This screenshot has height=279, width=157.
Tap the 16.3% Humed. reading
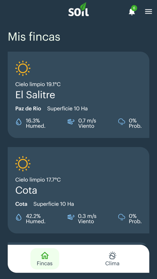tap(36, 123)
